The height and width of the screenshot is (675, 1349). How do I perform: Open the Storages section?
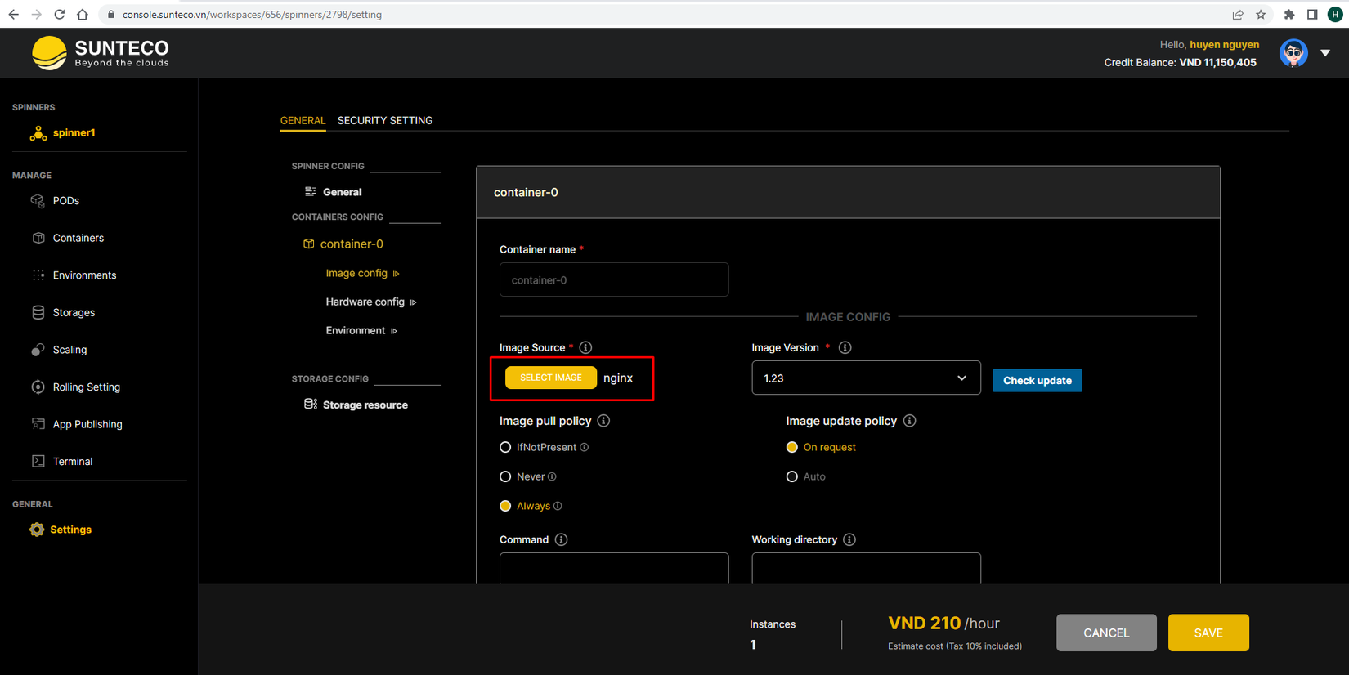pyautogui.click(x=74, y=312)
